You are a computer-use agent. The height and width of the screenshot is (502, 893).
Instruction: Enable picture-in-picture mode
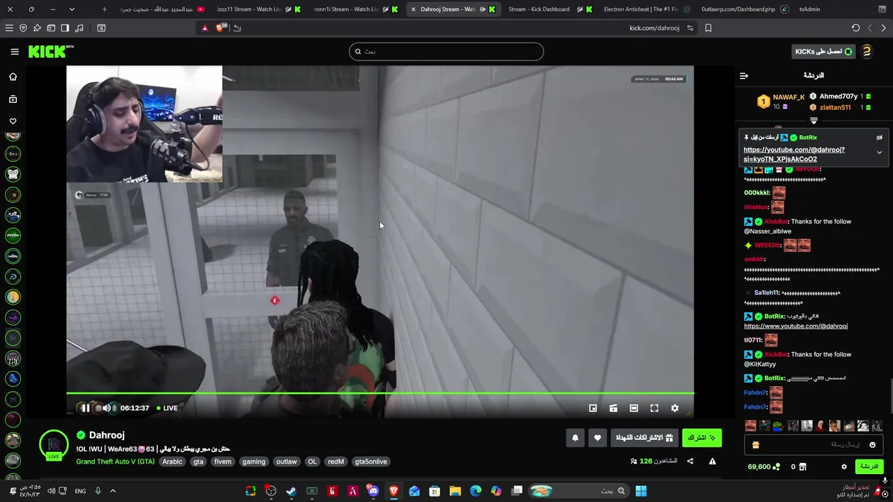click(593, 408)
